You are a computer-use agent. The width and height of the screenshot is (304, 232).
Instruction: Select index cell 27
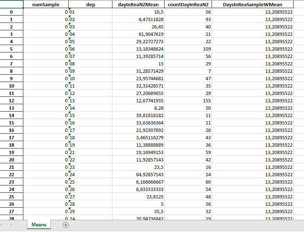click(11, 211)
